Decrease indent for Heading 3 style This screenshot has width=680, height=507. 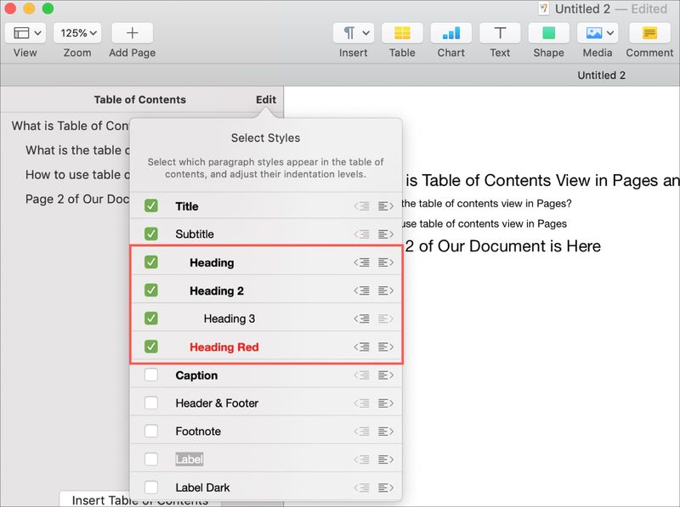[362, 319]
